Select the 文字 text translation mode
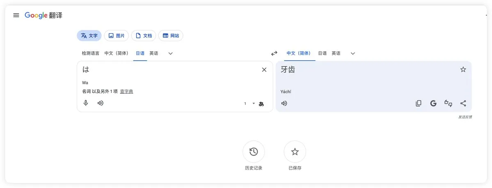 tap(89, 36)
